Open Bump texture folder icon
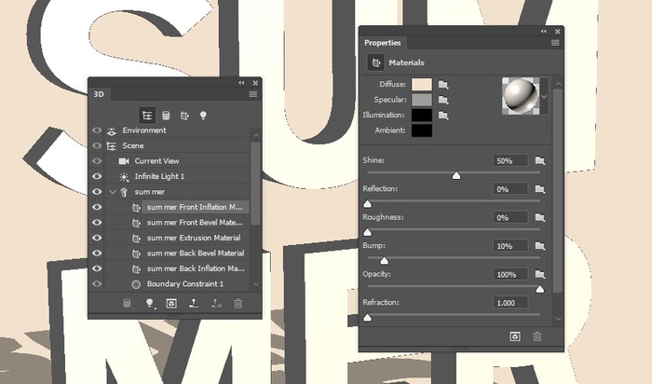Viewport: 652px width, 384px height. tap(539, 246)
